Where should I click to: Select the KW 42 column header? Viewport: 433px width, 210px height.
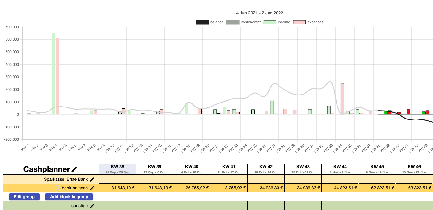pos(266,169)
